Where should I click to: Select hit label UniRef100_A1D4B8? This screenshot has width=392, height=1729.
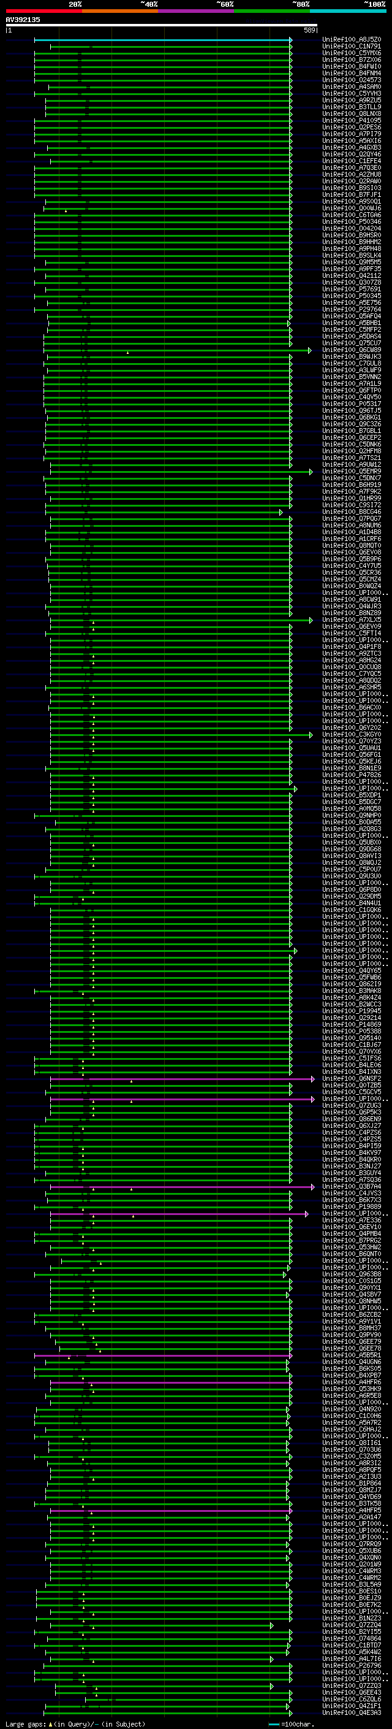tap(352, 532)
